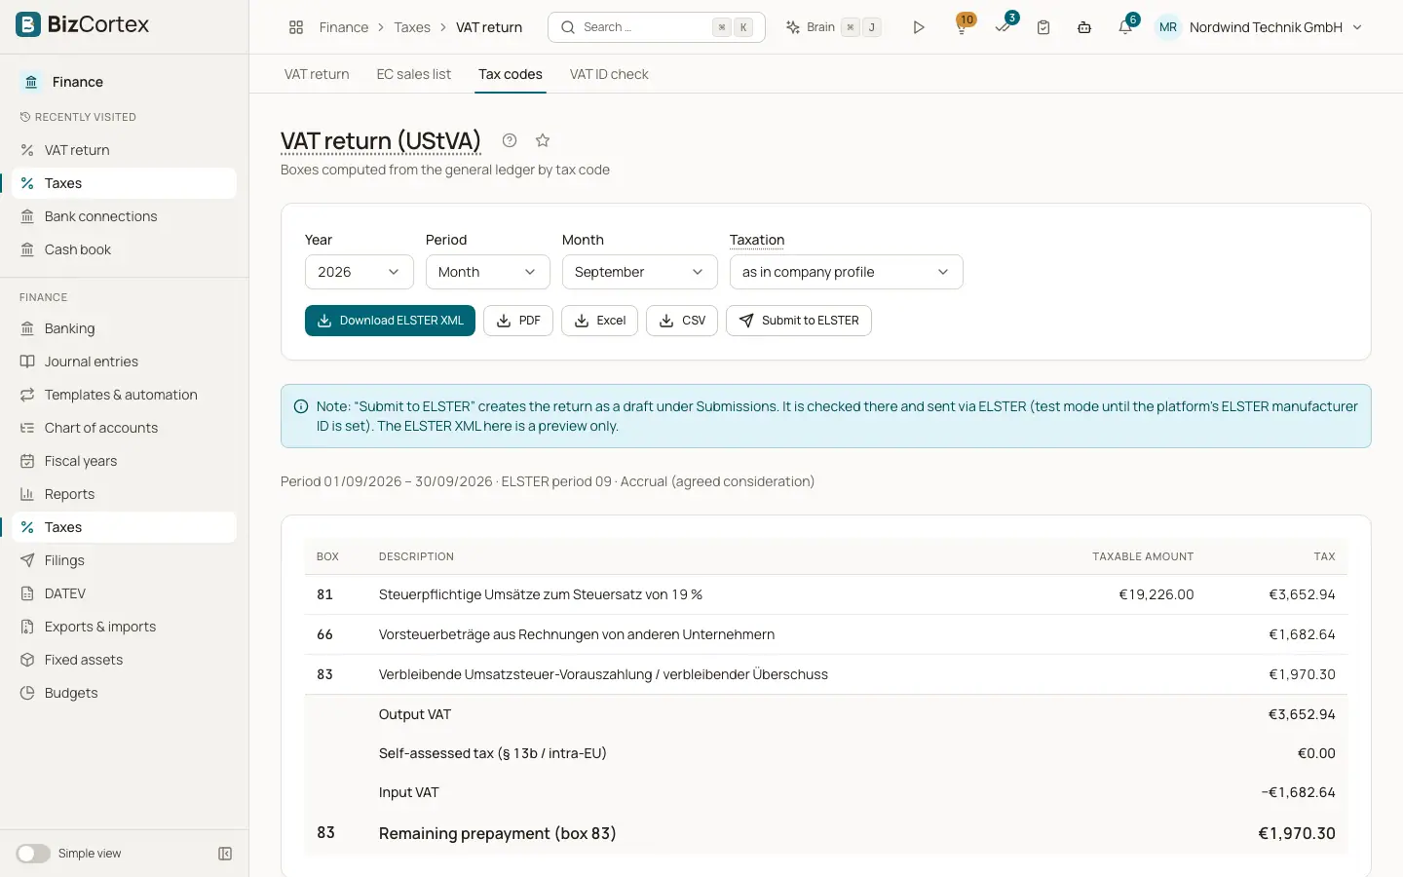Click the Finance breadcrumb link
The width and height of the screenshot is (1403, 877).
click(x=344, y=27)
